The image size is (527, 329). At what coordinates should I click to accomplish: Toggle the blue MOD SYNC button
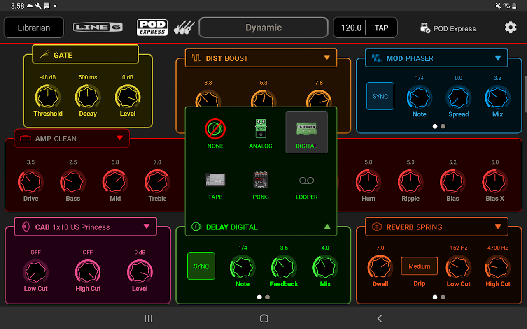(x=380, y=96)
